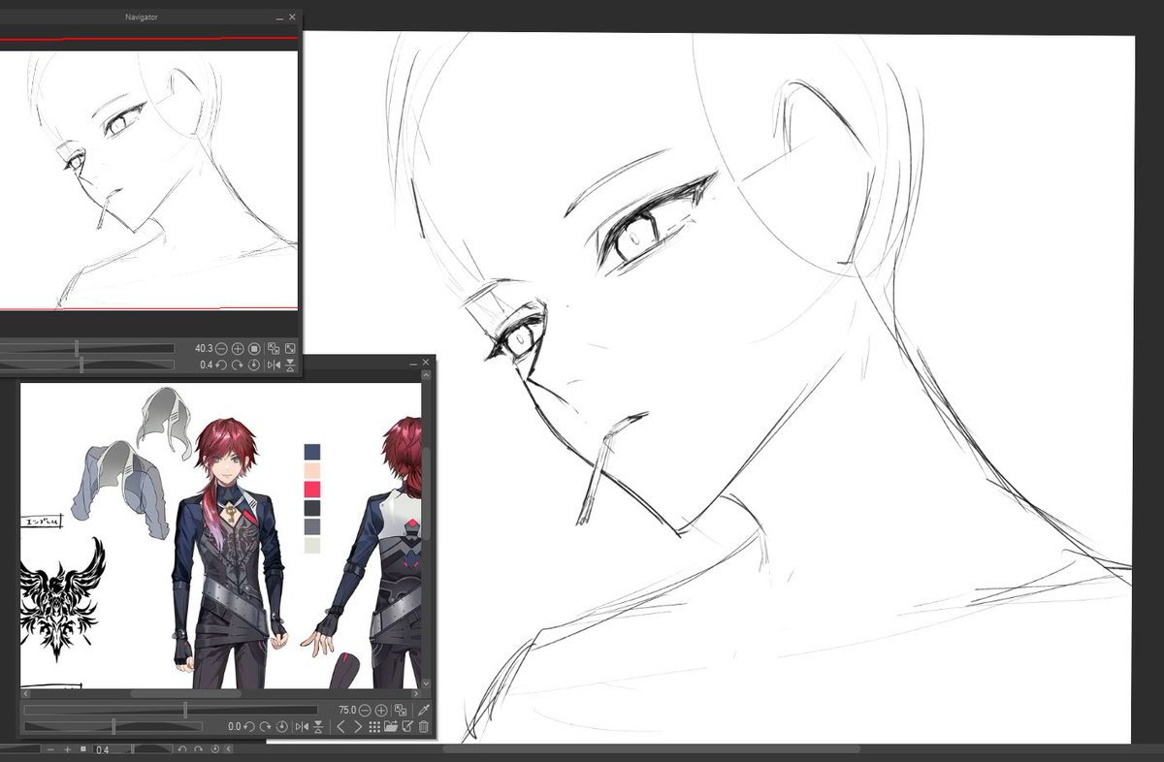Toggle fit to screen in Navigator panel
Screen dimensions: 1164x762
290,348
